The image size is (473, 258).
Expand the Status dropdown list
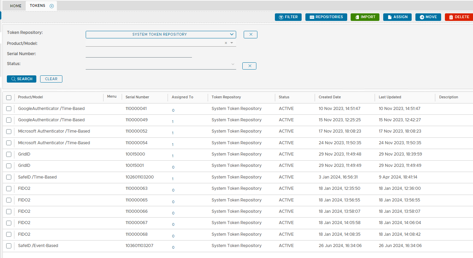(233, 64)
